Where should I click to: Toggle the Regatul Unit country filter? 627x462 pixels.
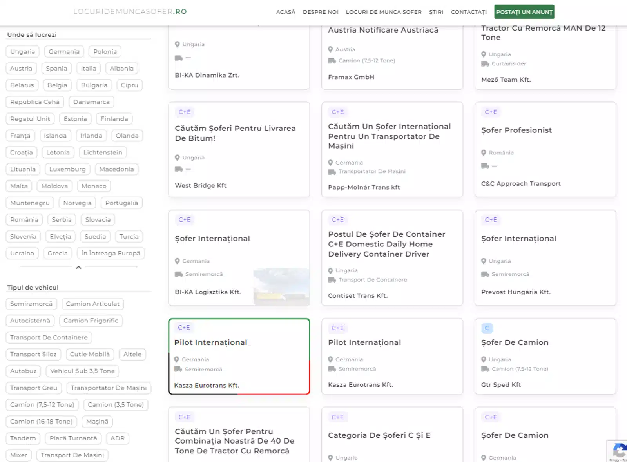coord(30,119)
